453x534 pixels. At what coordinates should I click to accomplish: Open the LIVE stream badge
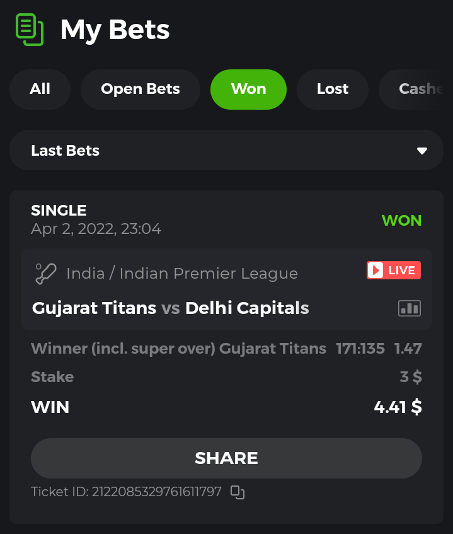(393, 270)
